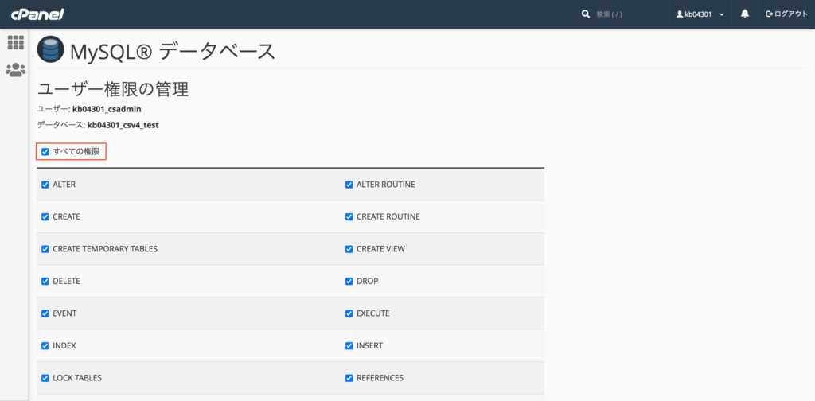This screenshot has width=815, height=401.
Task: Click the search magnifier icon
Action: pos(586,14)
